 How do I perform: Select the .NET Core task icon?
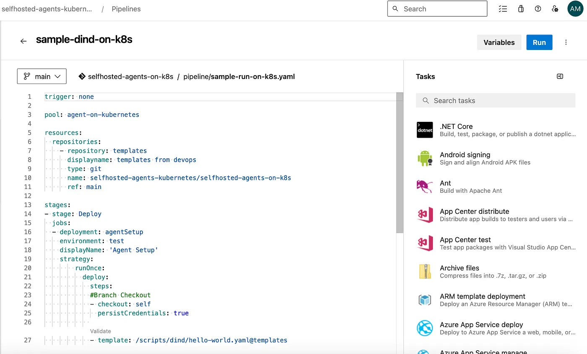(425, 130)
